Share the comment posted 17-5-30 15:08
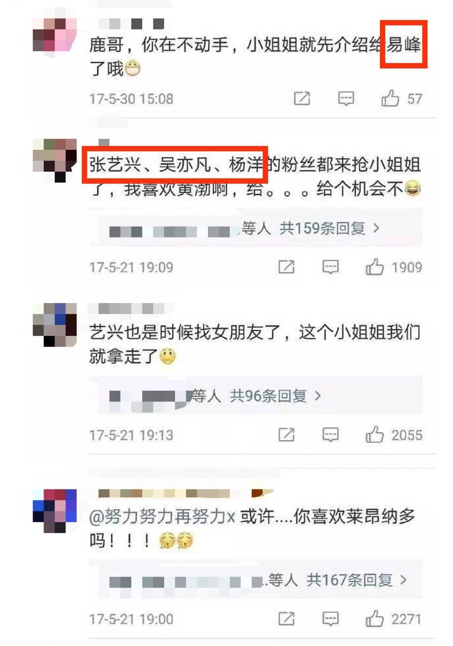 pyautogui.click(x=302, y=99)
